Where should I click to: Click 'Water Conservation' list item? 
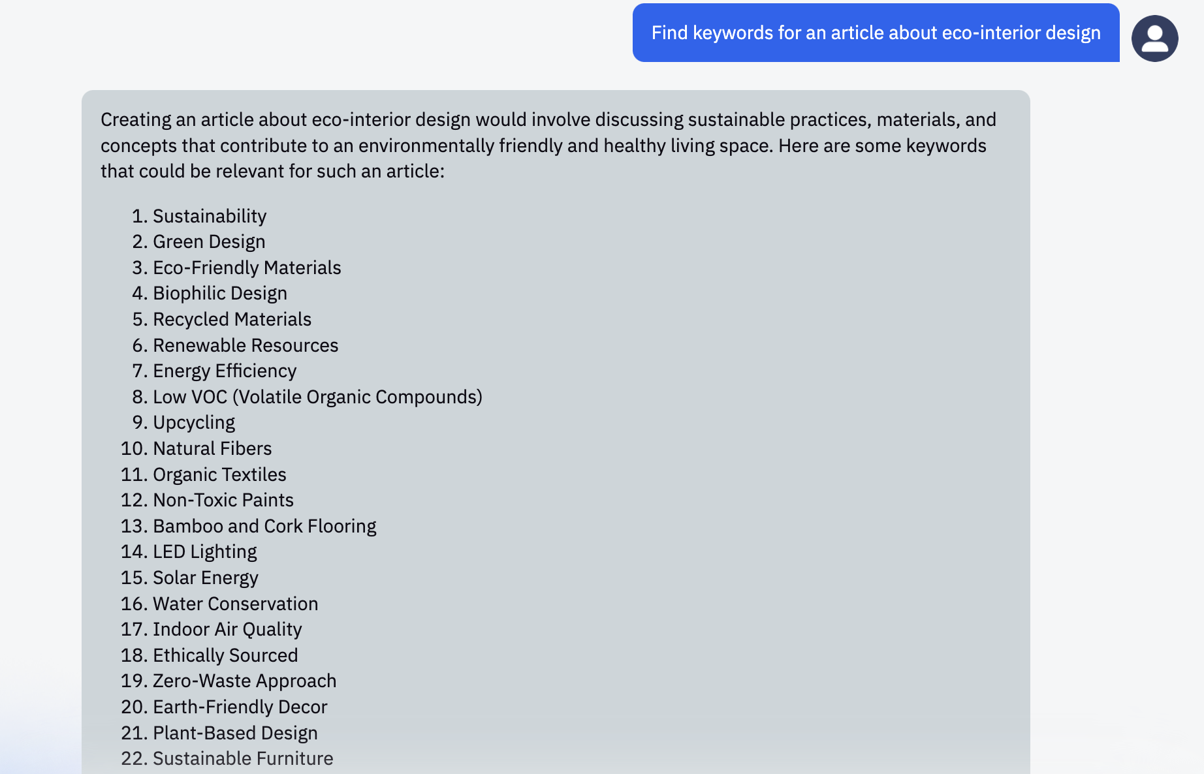(235, 604)
